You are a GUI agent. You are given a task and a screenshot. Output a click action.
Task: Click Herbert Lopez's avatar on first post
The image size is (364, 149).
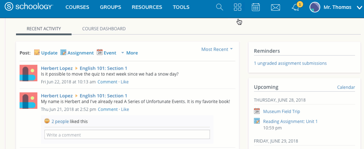click(28, 73)
